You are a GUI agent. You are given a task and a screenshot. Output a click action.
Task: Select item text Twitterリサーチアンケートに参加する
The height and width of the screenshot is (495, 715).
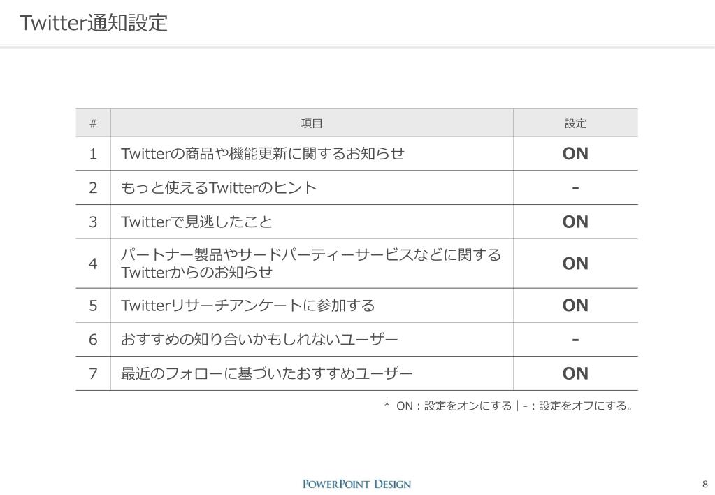[x=248, y=306]
